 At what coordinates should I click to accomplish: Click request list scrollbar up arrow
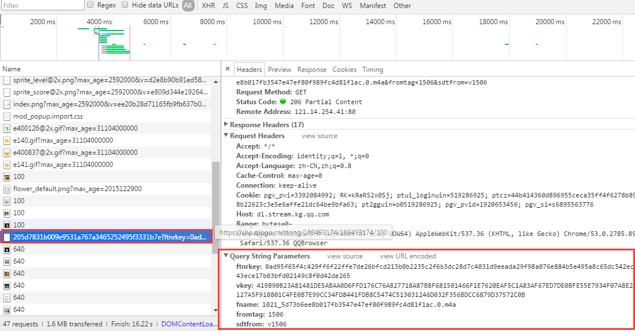pyautogui.click(x=216, y=82)
